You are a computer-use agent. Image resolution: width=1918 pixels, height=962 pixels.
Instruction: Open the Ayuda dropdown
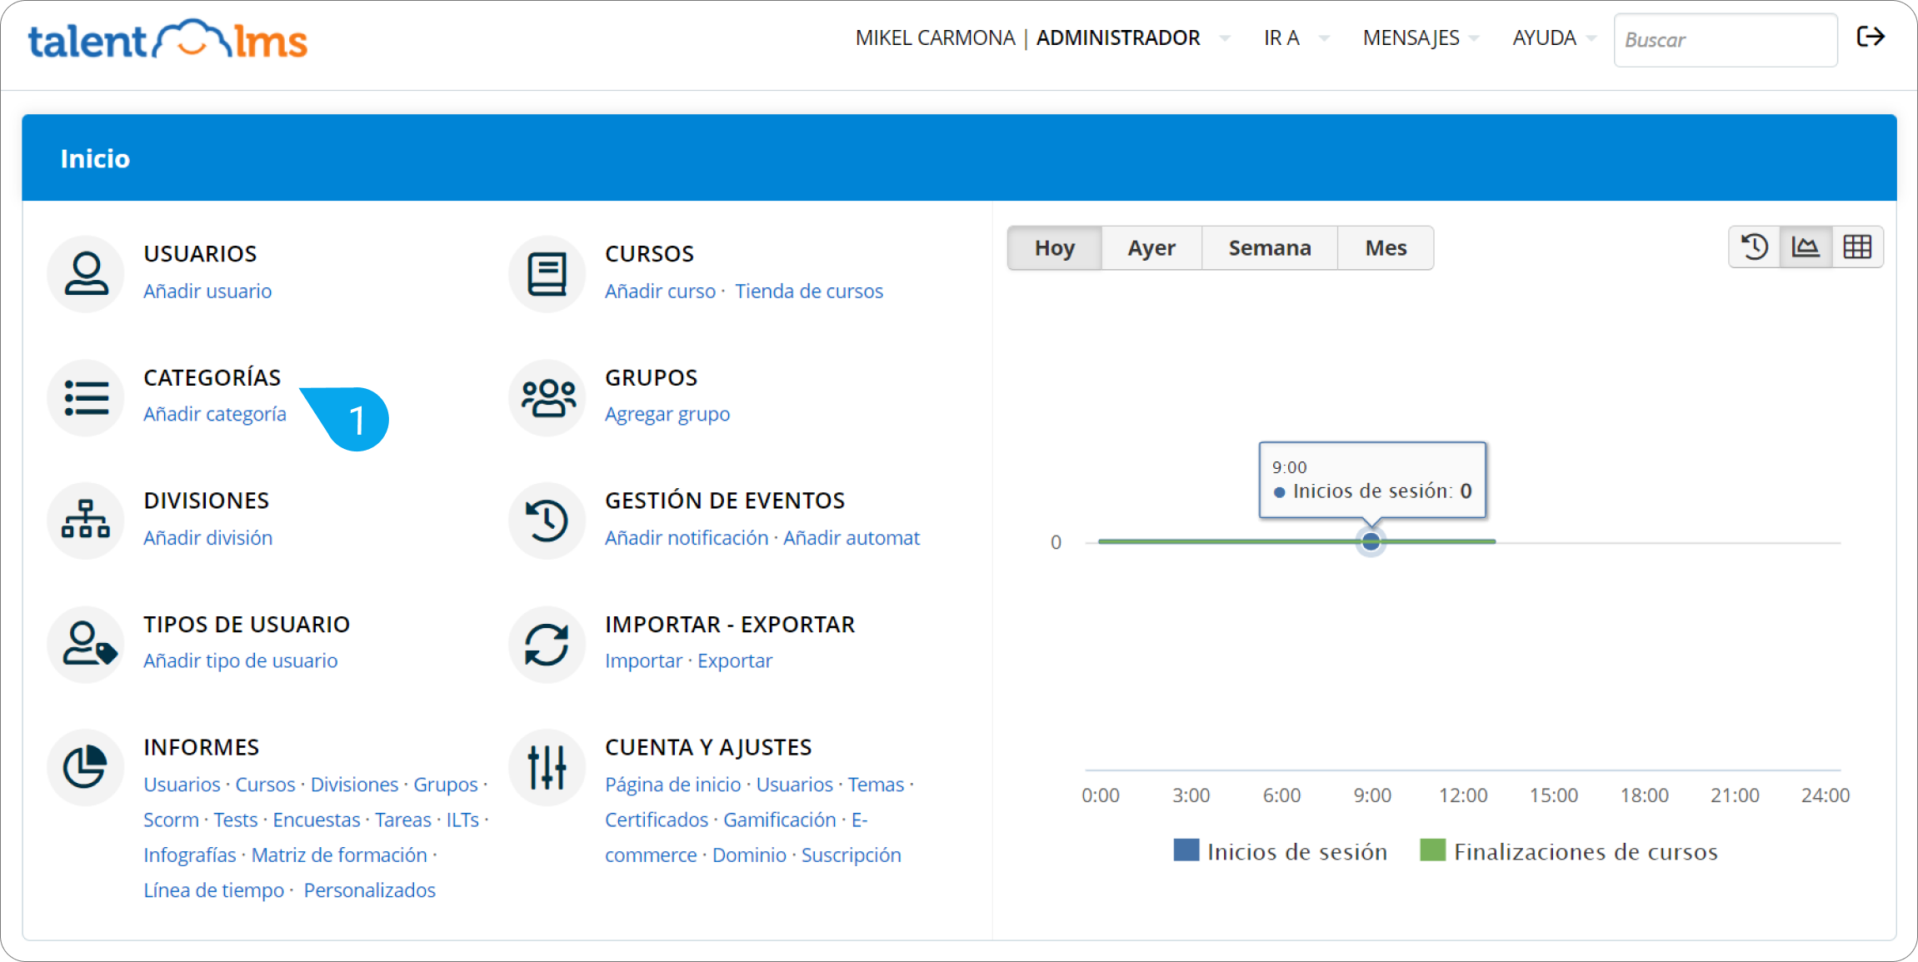click(x=1553, y=38)
